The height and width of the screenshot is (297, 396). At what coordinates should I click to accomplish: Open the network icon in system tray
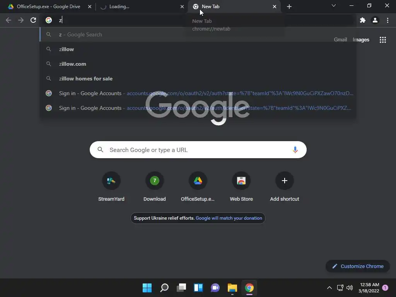point(340,288)
